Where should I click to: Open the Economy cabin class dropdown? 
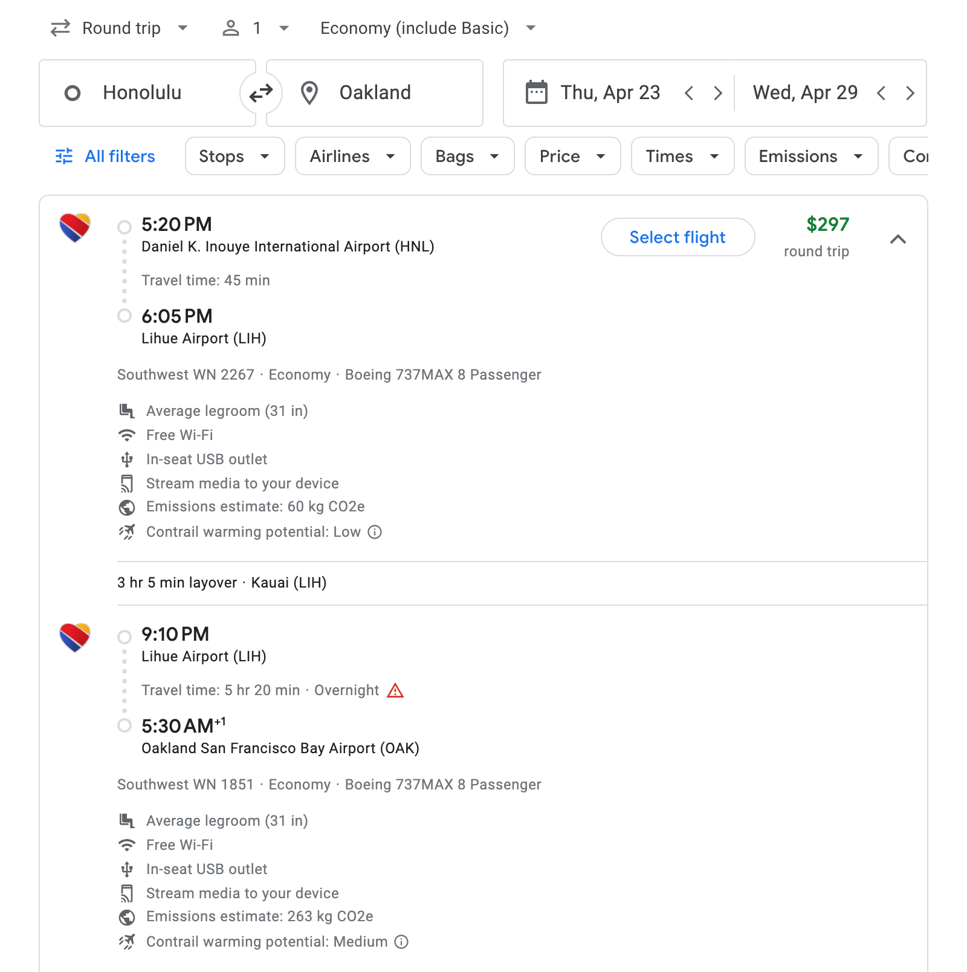426,27
